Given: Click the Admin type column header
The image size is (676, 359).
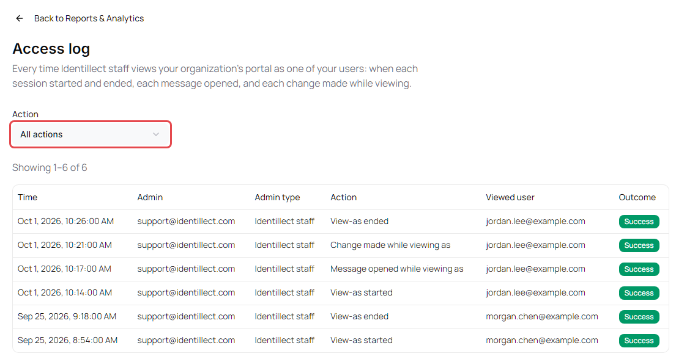Looking at the screenshot, I should coord(277,197).
